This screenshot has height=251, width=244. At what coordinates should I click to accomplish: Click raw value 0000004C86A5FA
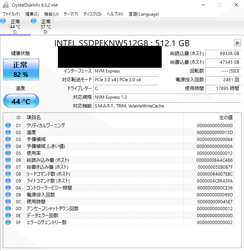(x=215, y=181)
